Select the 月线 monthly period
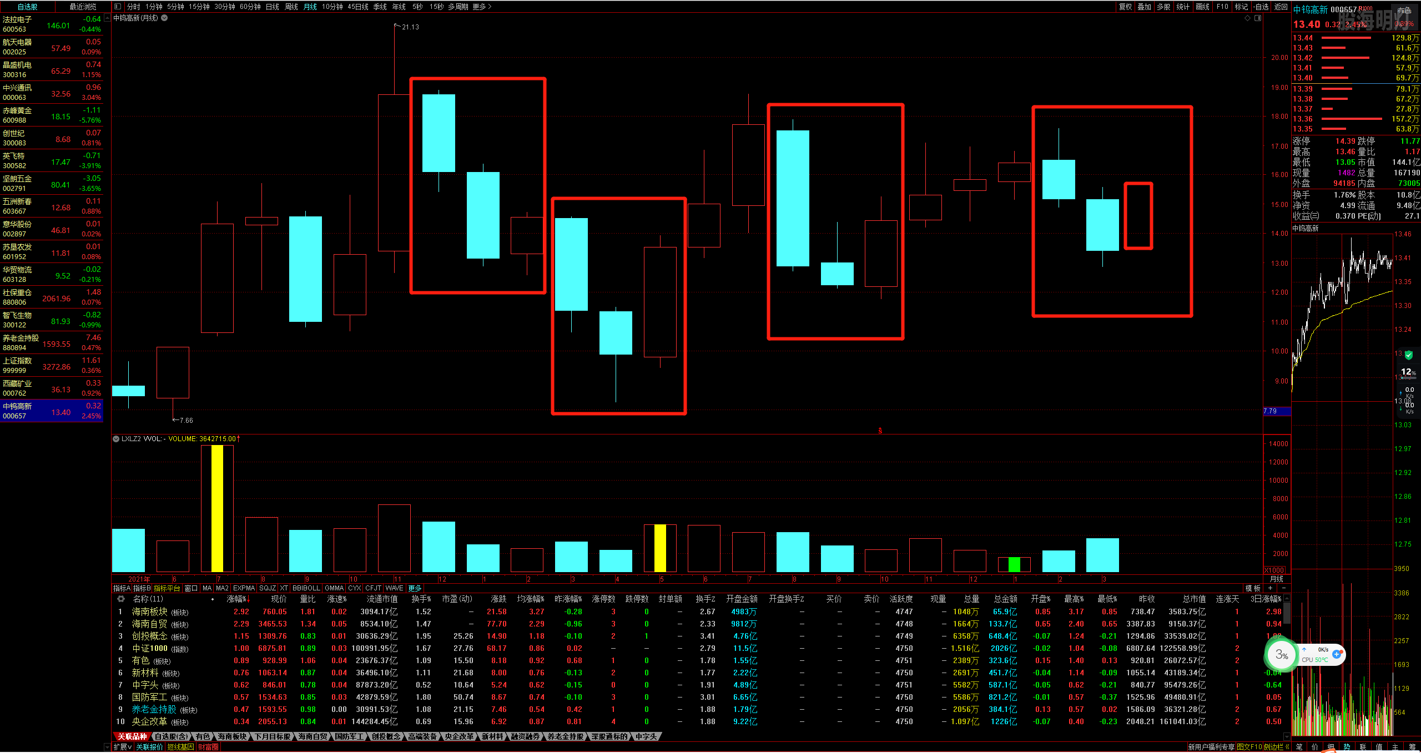Viewport: 1421px width, 753px height. pyautogui.click(x=310, y=7)
